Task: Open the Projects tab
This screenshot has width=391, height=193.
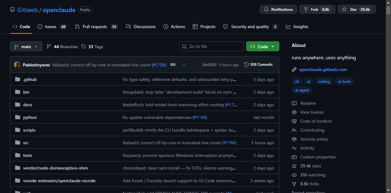Action: 204,27
